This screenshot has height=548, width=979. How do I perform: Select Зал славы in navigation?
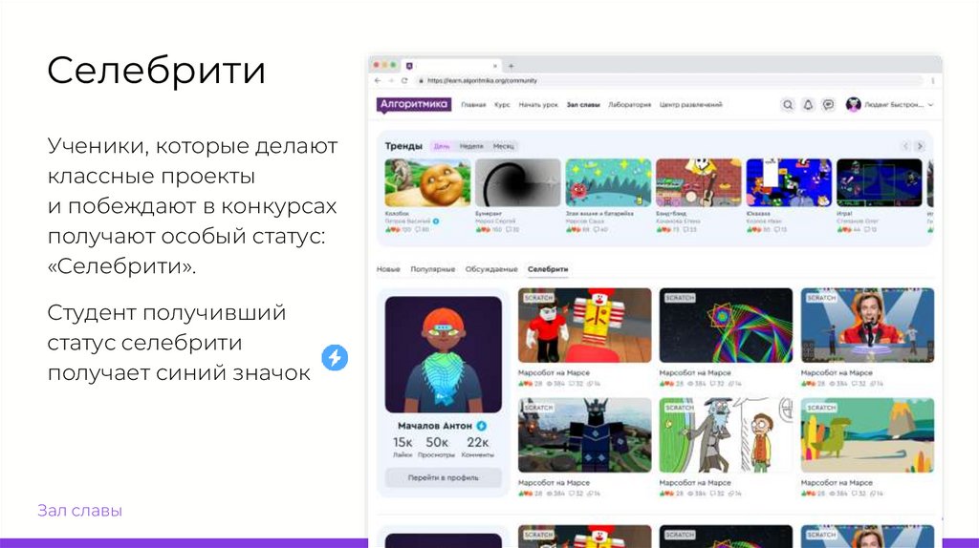pyautogui.click(x=583, y=105)
